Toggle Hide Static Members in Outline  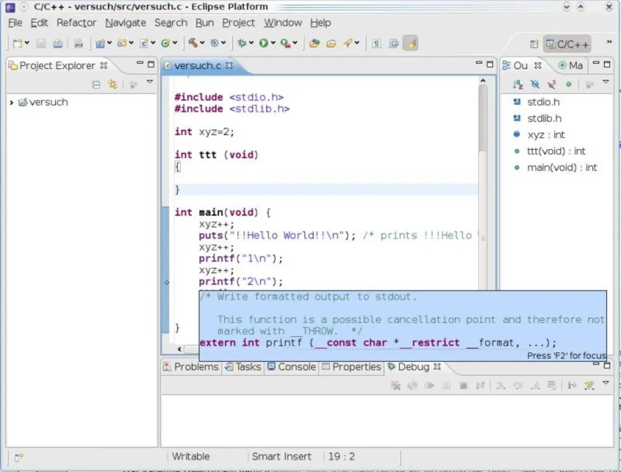[x=552, y=84]
